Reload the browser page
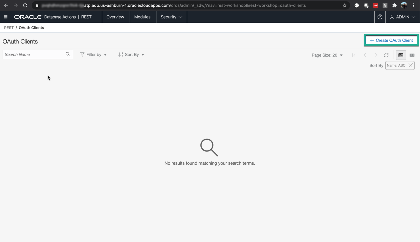The height and width of the screenshot is (242, 420). tap(25, 5)
